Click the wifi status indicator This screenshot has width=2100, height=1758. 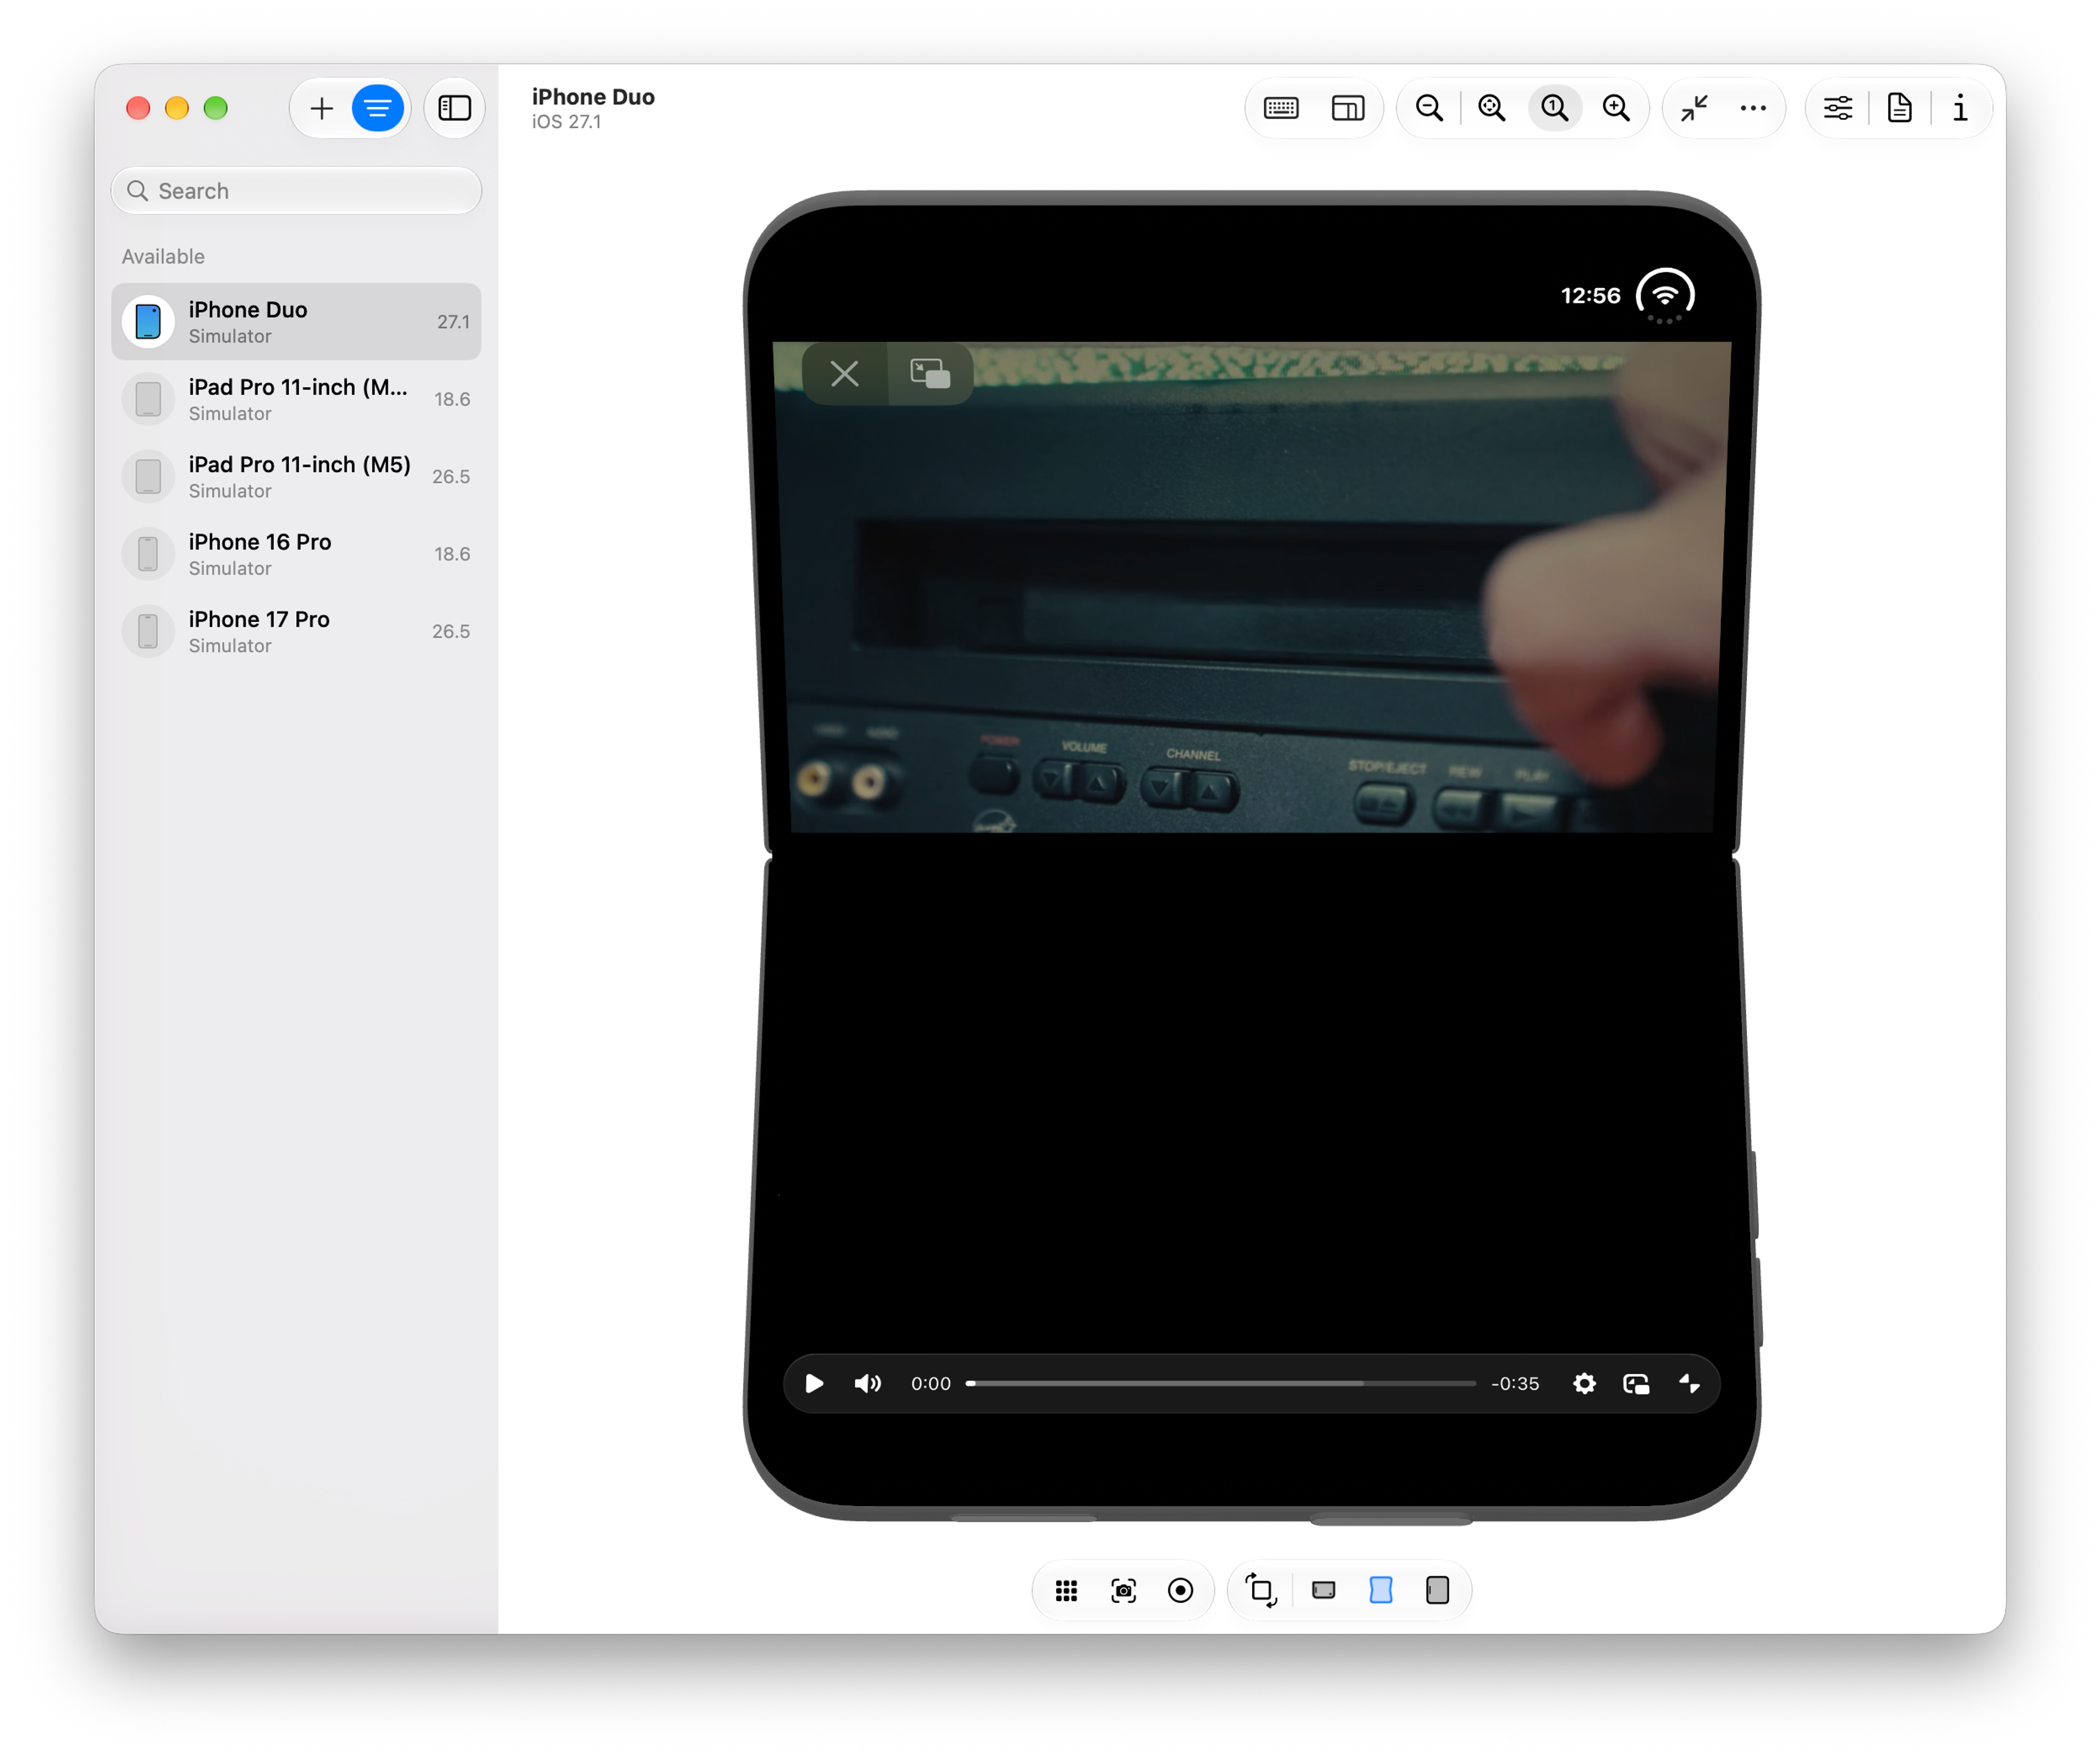1665,296
